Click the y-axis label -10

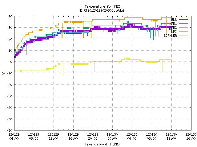coord(10,73)
